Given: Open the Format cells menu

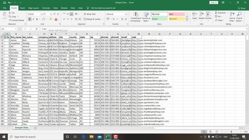Looking at the screenshot, I should tap(208, 17).
